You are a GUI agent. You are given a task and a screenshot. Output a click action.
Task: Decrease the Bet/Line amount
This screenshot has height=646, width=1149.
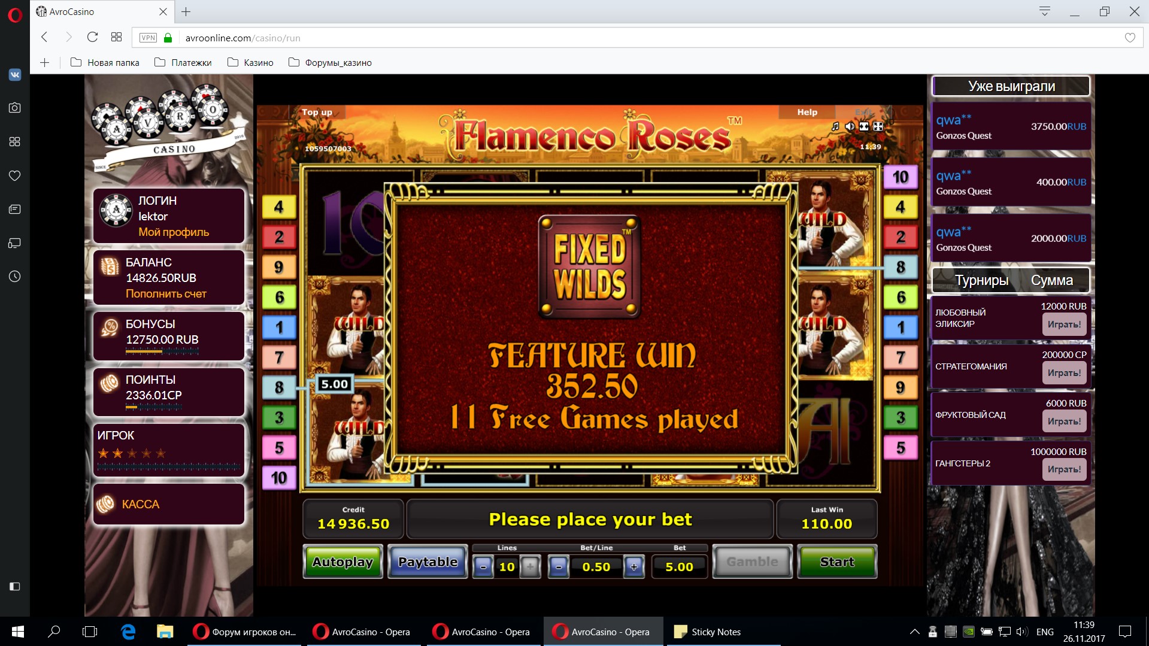pyautogui.click(x=559, y=566)
